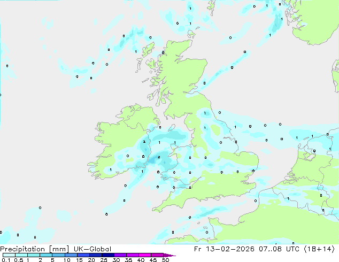Select legend swatch between 45 and 50
This screenshot has height=262, width=339.
[x=157, y=255]
